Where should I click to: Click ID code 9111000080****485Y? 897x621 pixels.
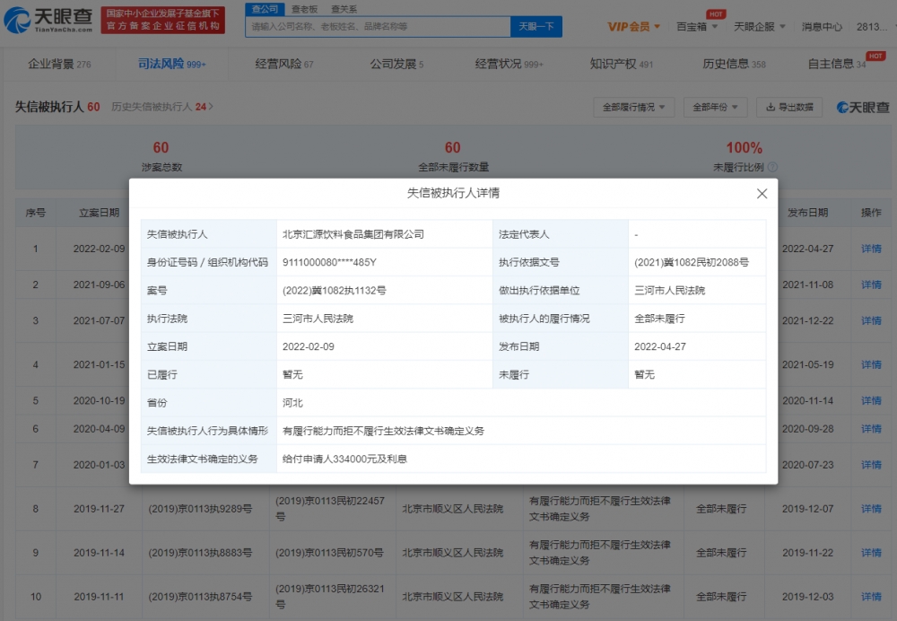coord(329,262)
